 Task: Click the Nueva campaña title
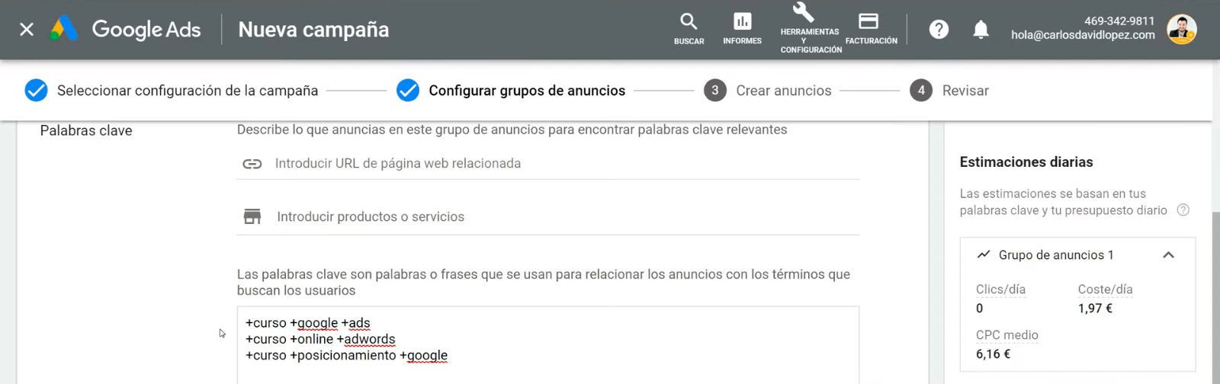coord(313,30)
